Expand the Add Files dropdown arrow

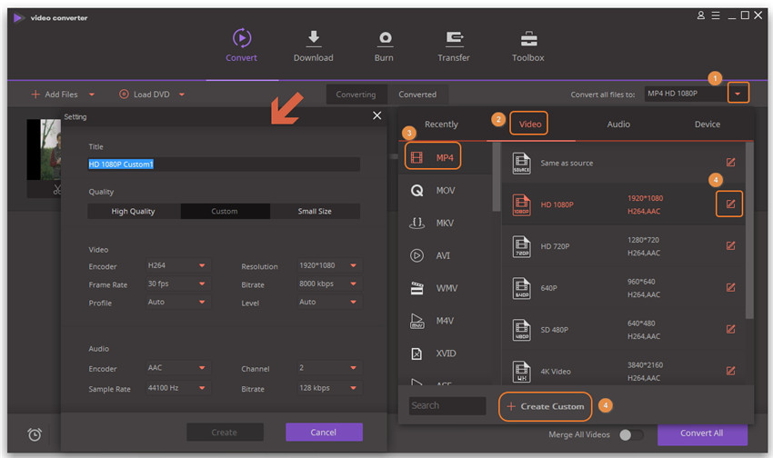[92, 95]
